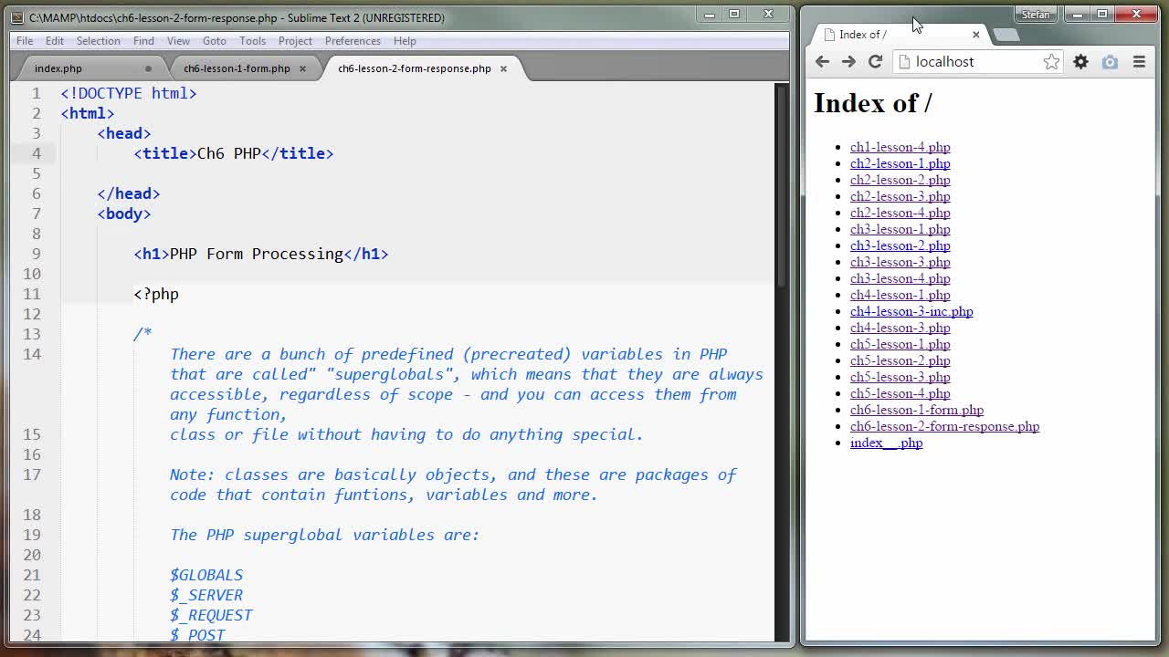Click the '<?php' opening tag on line 11

tap(156, 294)
